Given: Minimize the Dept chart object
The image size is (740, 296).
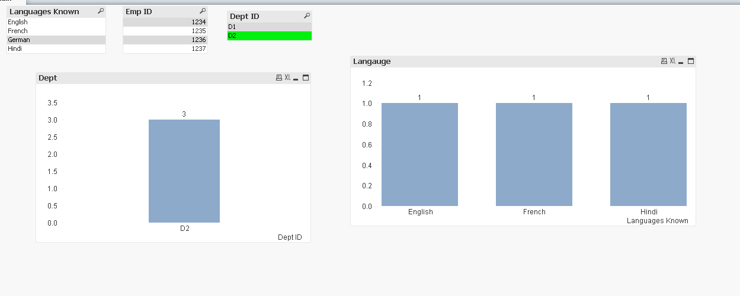Looking at the screenshot, I should pyautogui.click(x=296, y=78).
